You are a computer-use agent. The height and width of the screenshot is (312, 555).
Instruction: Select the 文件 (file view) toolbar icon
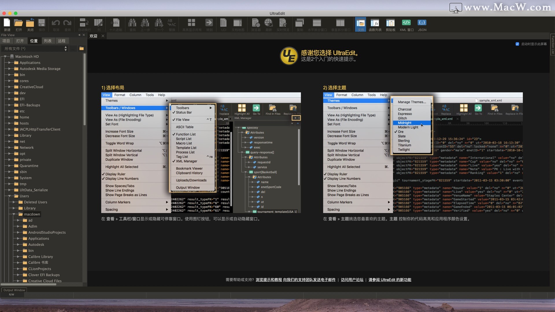(x=360, y=25)
